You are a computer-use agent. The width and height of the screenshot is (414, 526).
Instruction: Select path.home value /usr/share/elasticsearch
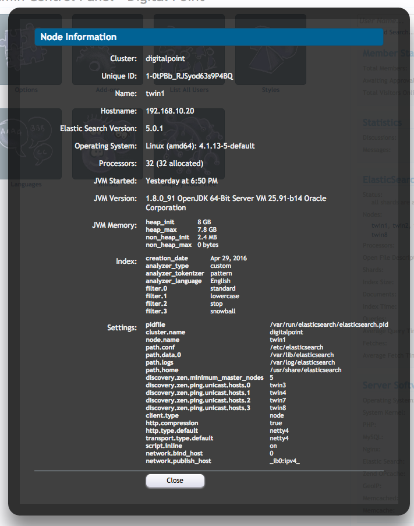click(306, 370)
